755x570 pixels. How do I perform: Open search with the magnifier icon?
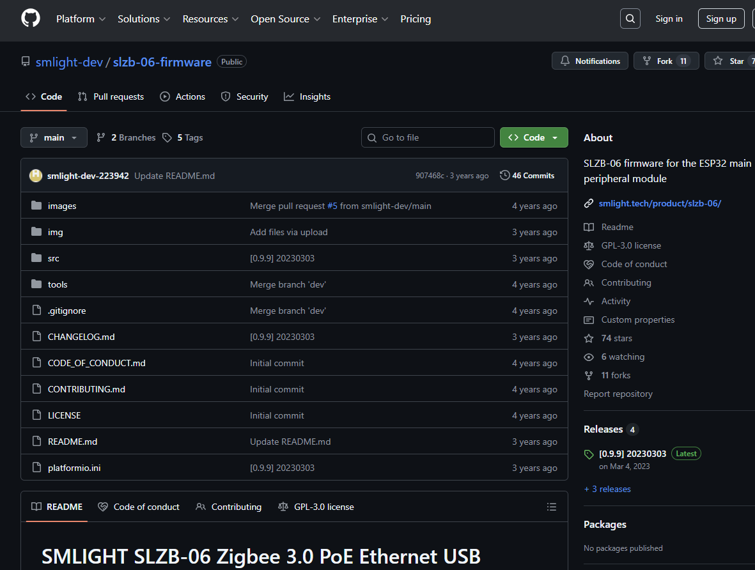pyautogui.click(x=630, y=19)
